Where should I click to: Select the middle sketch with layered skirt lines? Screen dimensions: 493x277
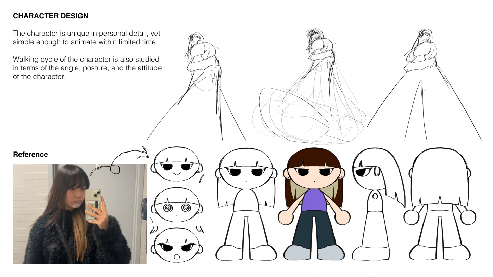click(x=310, y=89)
